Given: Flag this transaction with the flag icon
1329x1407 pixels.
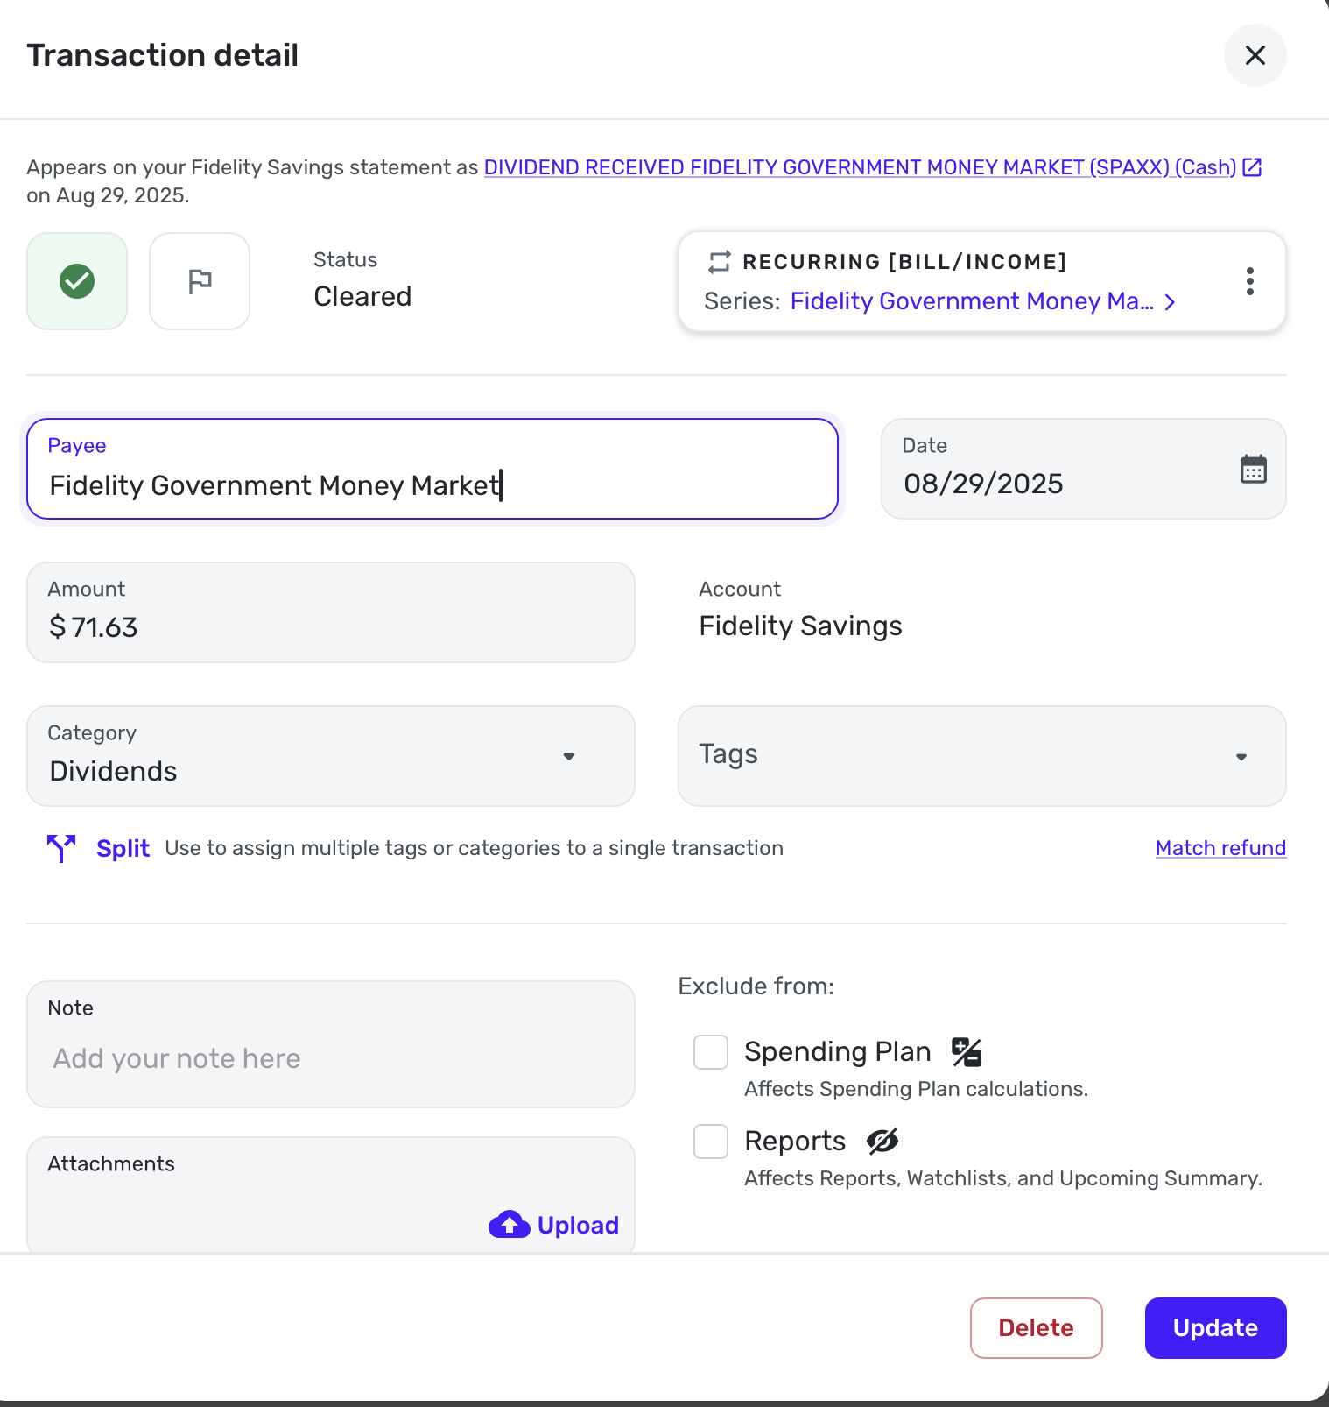Looking at the screenshot, I should tap(200, 281).
